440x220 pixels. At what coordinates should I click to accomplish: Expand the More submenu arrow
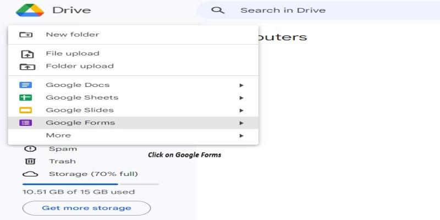[x=241, y=135]
